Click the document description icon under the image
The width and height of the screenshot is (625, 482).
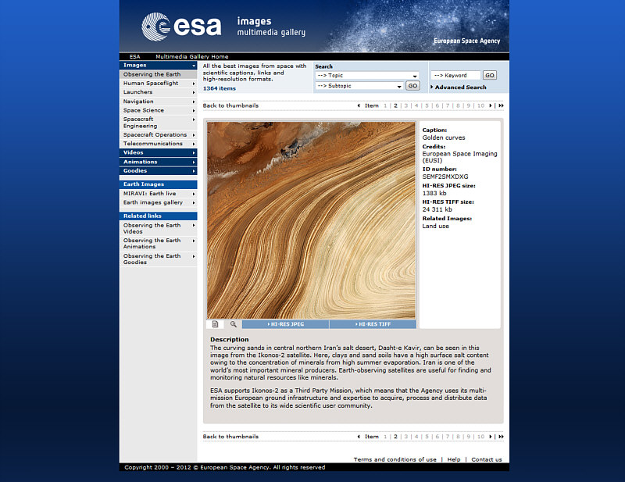point(216,324)
